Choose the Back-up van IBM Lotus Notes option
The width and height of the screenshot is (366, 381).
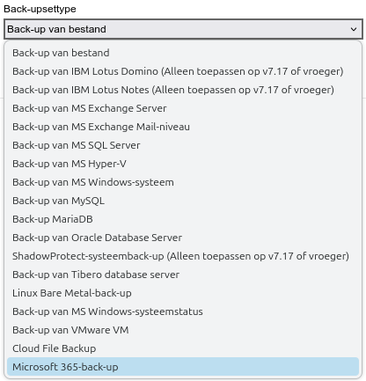pyautogui.click(x=183, y=90)
